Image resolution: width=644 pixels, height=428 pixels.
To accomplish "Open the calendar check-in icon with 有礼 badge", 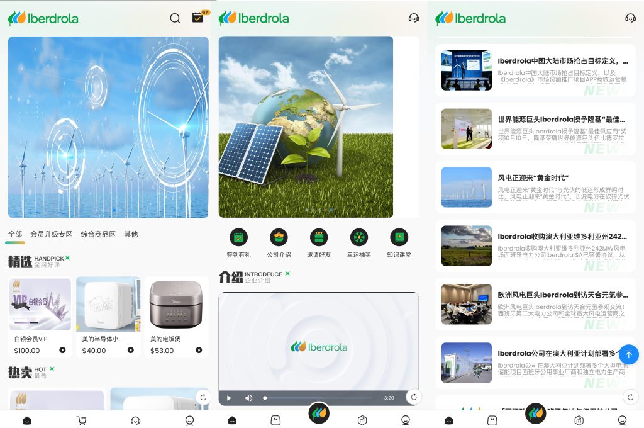I will pos(198,18).
